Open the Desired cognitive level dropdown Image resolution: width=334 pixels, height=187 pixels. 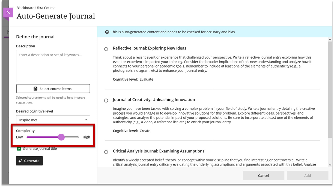pyautogui.click(x=53, y=120)
